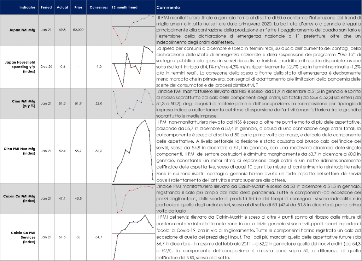Click Japan's prior value 50,000
This screenshot has height=261, width=362.
(x=78, y=30)
